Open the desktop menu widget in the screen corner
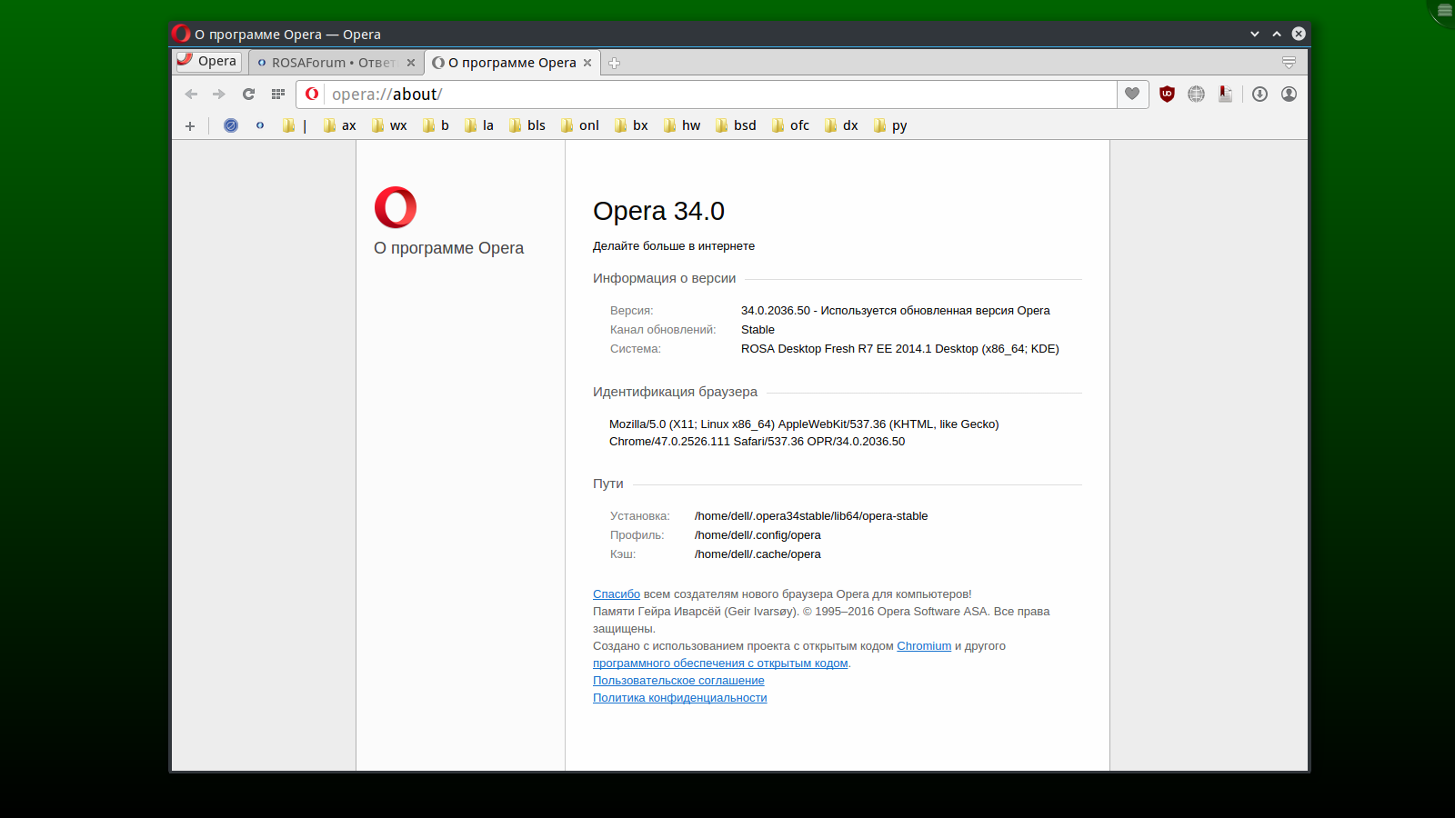Image resolution: width=1455 pixels, height=818 pixels. 1444,10
